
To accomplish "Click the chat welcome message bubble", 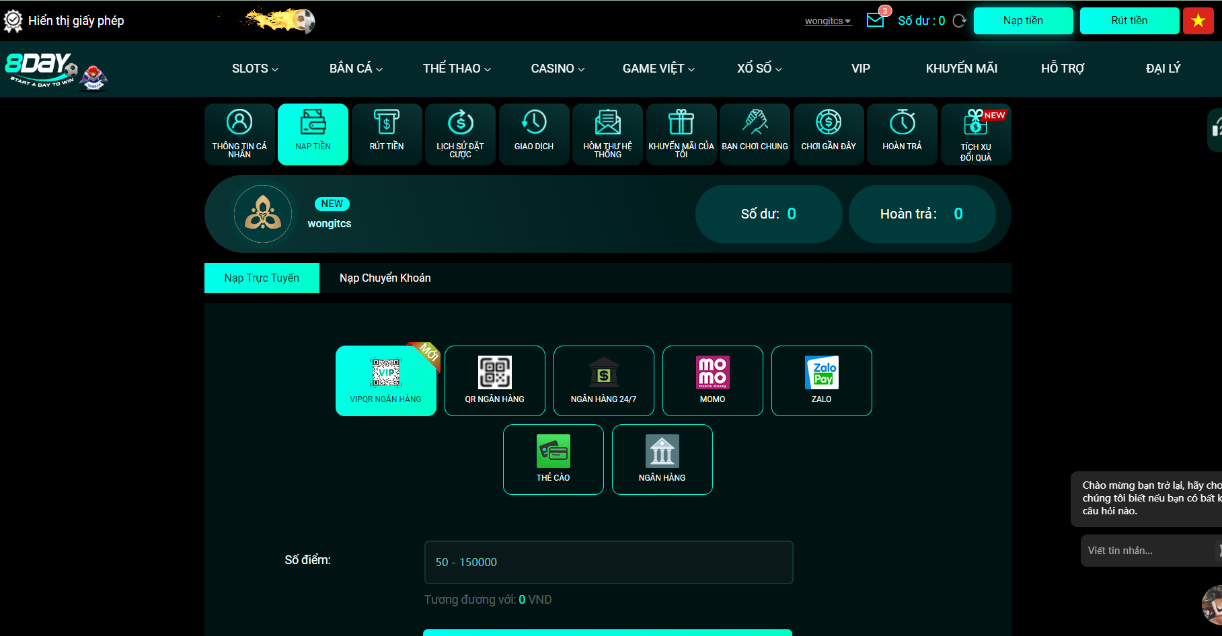I will 1147,499.
